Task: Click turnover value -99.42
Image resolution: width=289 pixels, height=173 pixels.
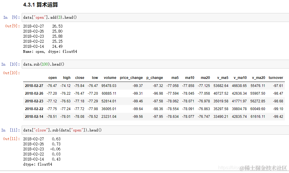Action: coord(278,117)
